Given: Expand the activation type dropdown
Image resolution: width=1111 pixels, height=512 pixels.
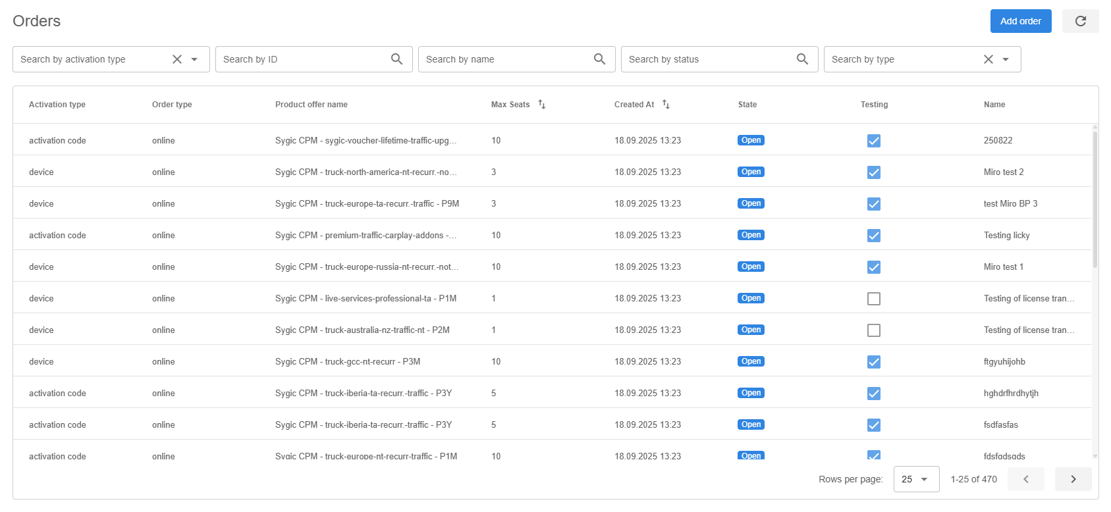Looking at the screenshot, I should (x=194, y=59).
